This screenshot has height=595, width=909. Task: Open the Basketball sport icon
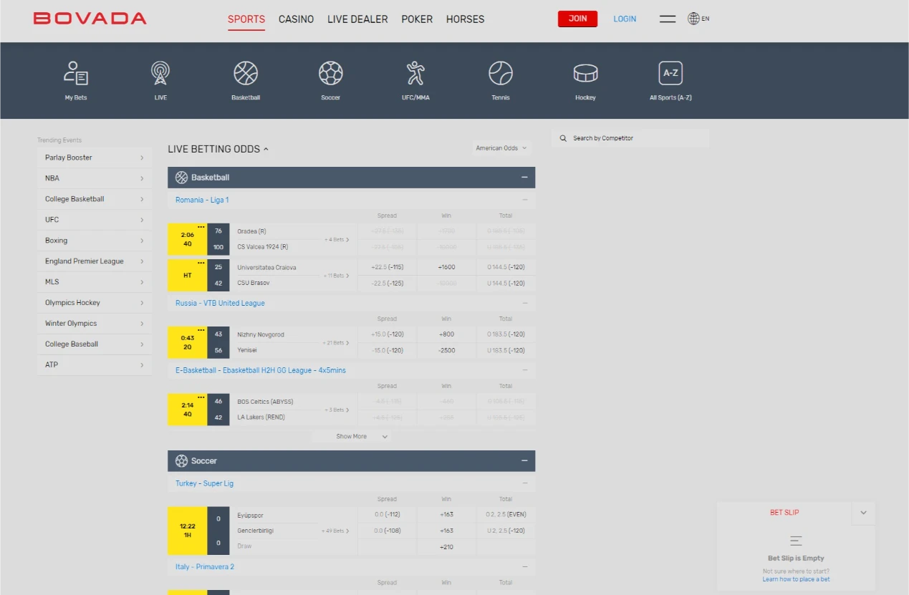245,79
